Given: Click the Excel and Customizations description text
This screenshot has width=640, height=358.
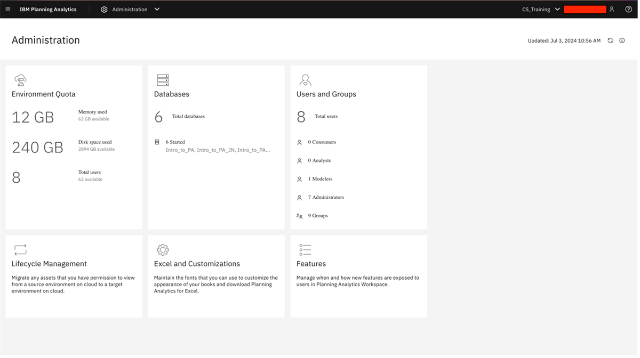Looking at the screenshot, I should pyautogui.click(x=216, y=284).
